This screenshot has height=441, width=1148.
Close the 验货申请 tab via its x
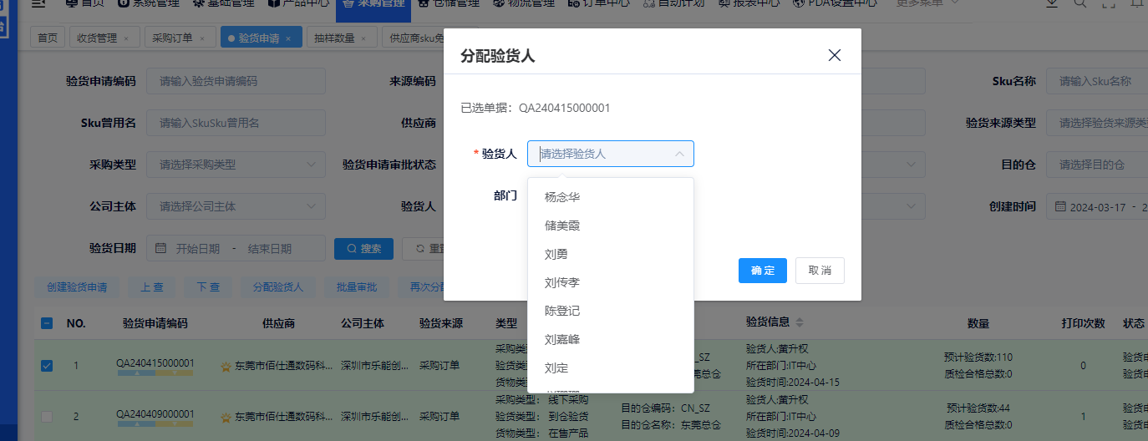(x=288, y=38)
